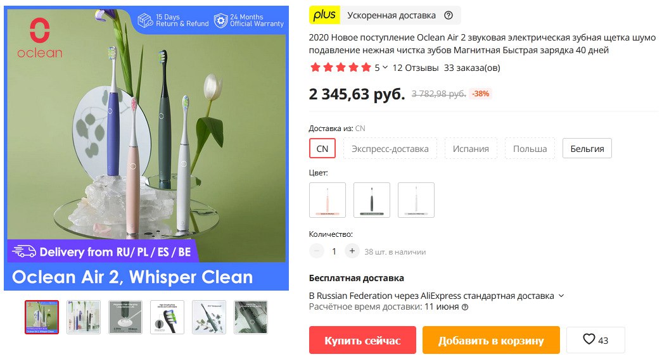
Task: Click the help question mark near Ускоренная доставка
Action: click(449, 16)
